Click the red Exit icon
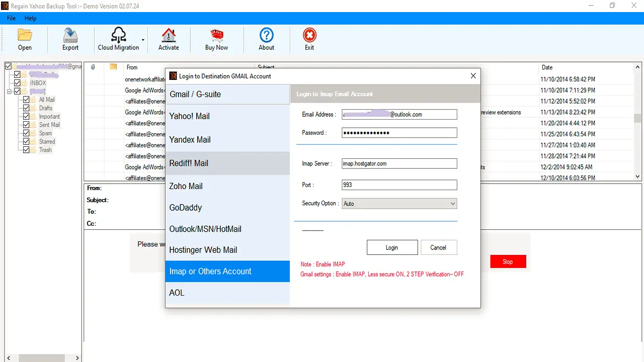This screenshot has height=362, width=644. pos(309,35)
